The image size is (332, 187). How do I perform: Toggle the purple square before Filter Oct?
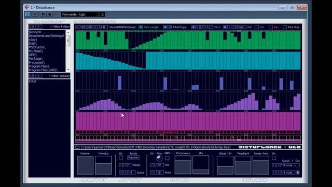(x=225, y=27)
